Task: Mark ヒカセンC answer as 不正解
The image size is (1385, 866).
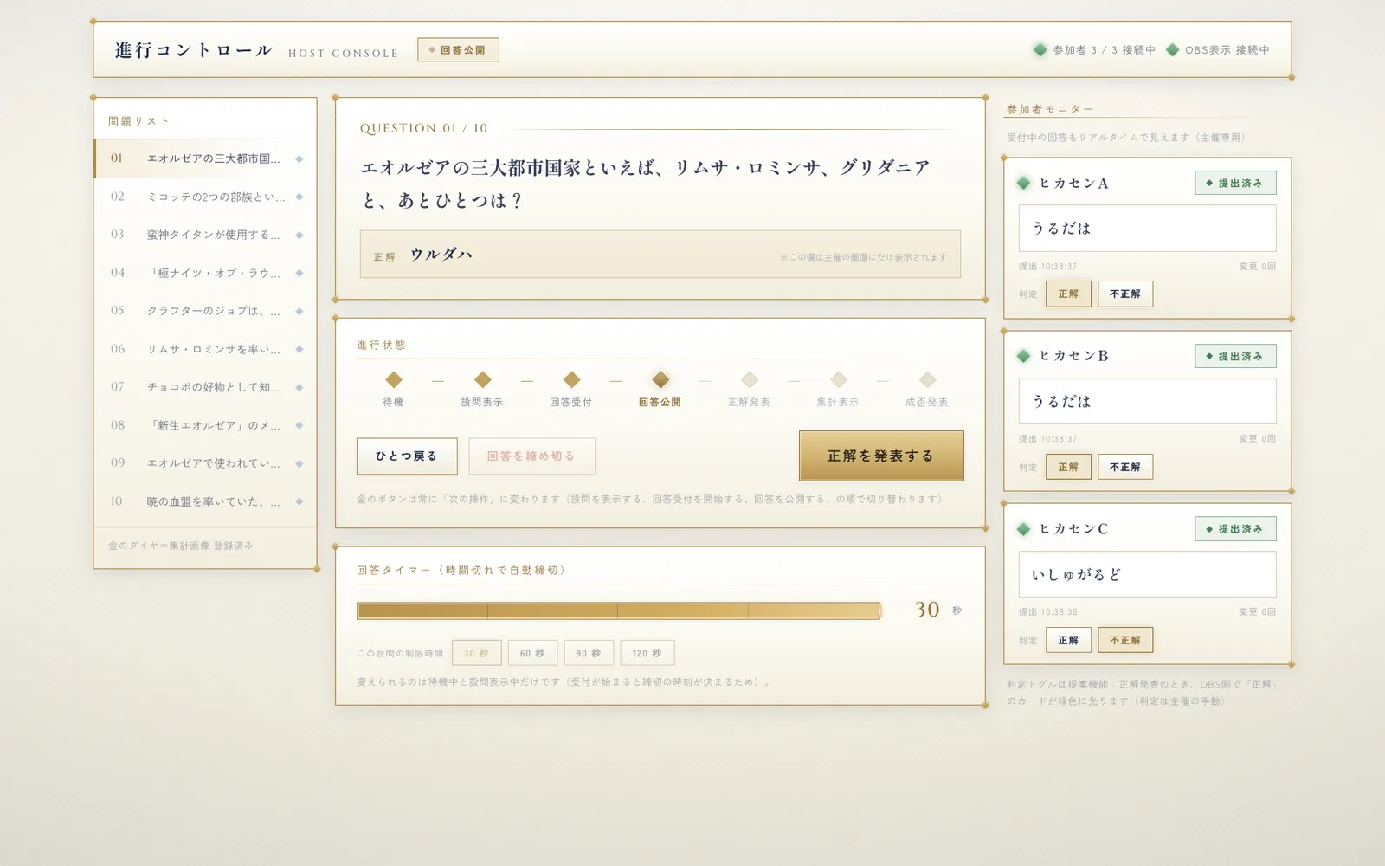Action: click(x=1125, y=640)
